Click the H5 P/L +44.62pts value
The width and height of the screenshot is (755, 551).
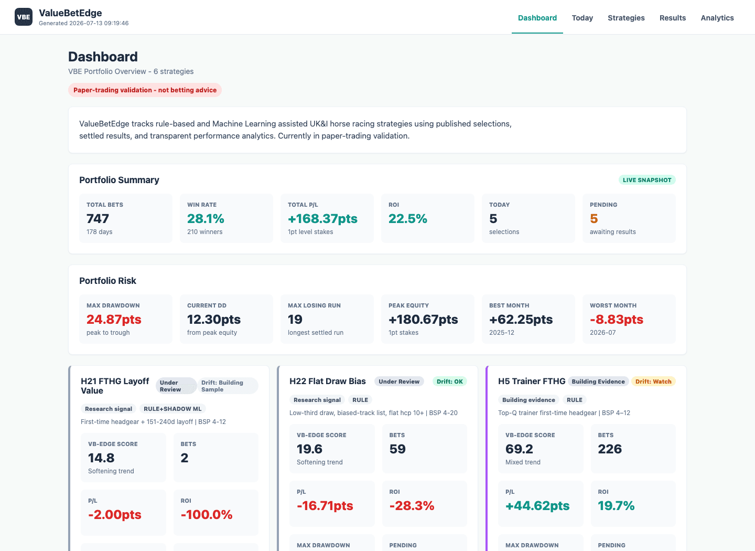pyautogui.click(x=537, y=506)
